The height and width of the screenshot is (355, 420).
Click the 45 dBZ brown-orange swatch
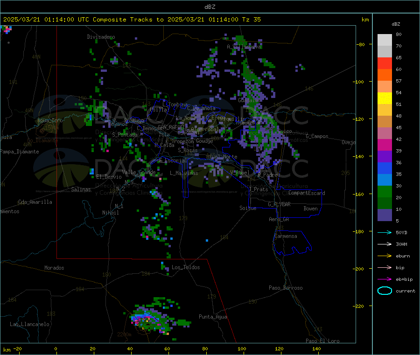point(385,122)
